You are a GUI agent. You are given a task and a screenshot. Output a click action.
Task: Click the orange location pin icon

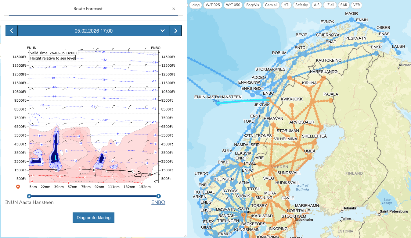[18, 187]
